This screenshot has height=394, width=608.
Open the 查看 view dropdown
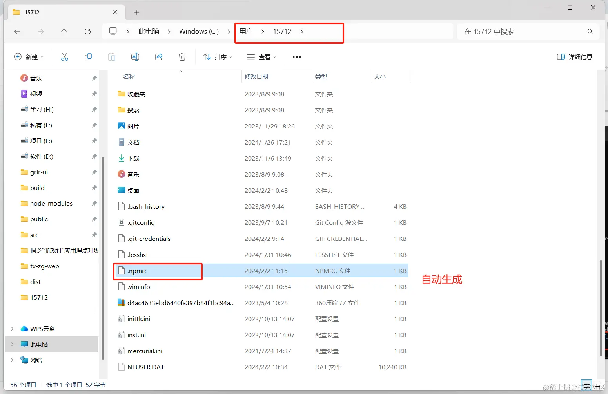(261, 57)
